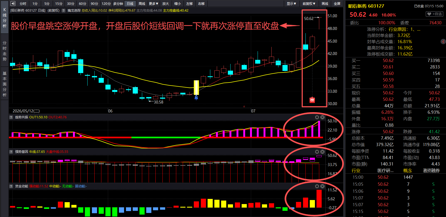
Task: Click the red collapse arrow on quote panel
Action: point(443,42)
